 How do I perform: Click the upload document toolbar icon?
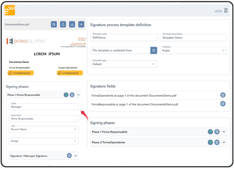63,24
